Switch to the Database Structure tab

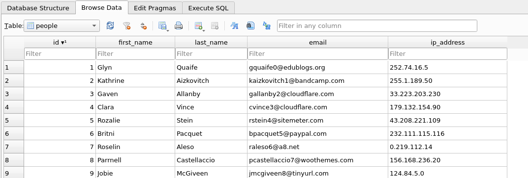[38, 8]
